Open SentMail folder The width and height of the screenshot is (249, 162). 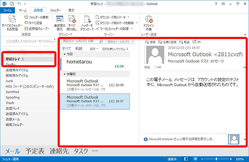[x=12, y=92]
